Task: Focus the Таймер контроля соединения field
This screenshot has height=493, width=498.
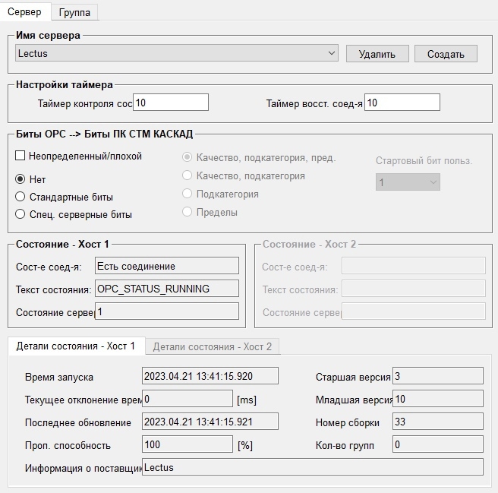Action: (171, 103)
